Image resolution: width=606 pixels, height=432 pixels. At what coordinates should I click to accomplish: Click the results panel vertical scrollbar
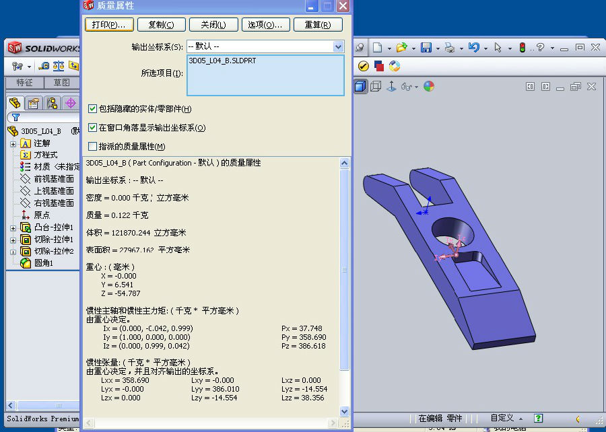tap(345, 269)
